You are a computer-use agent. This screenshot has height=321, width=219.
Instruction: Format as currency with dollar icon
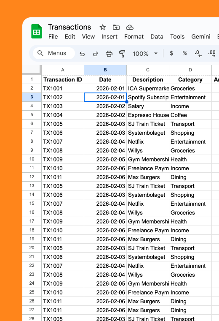click(171, 54)
